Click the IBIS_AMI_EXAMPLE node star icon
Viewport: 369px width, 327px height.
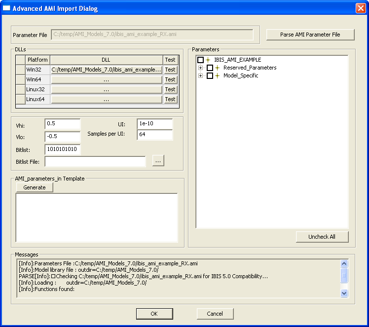(x=208, y=60)
